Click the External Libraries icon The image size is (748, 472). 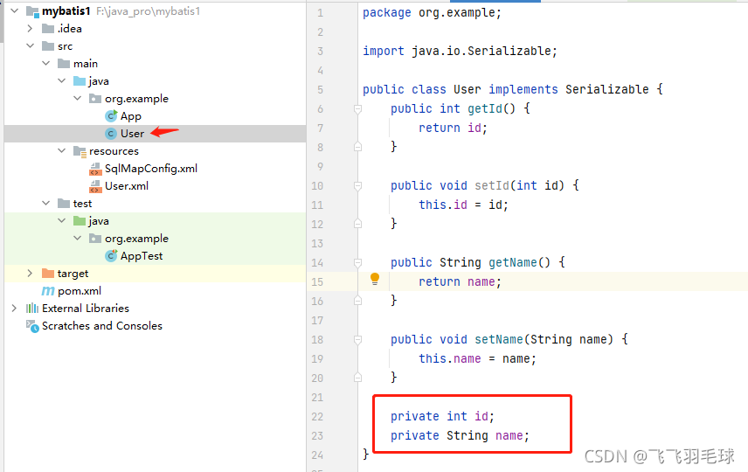tap(32, 309)
